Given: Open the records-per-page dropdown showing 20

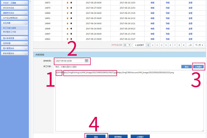Looking at the screenshot, I should 127,45.
